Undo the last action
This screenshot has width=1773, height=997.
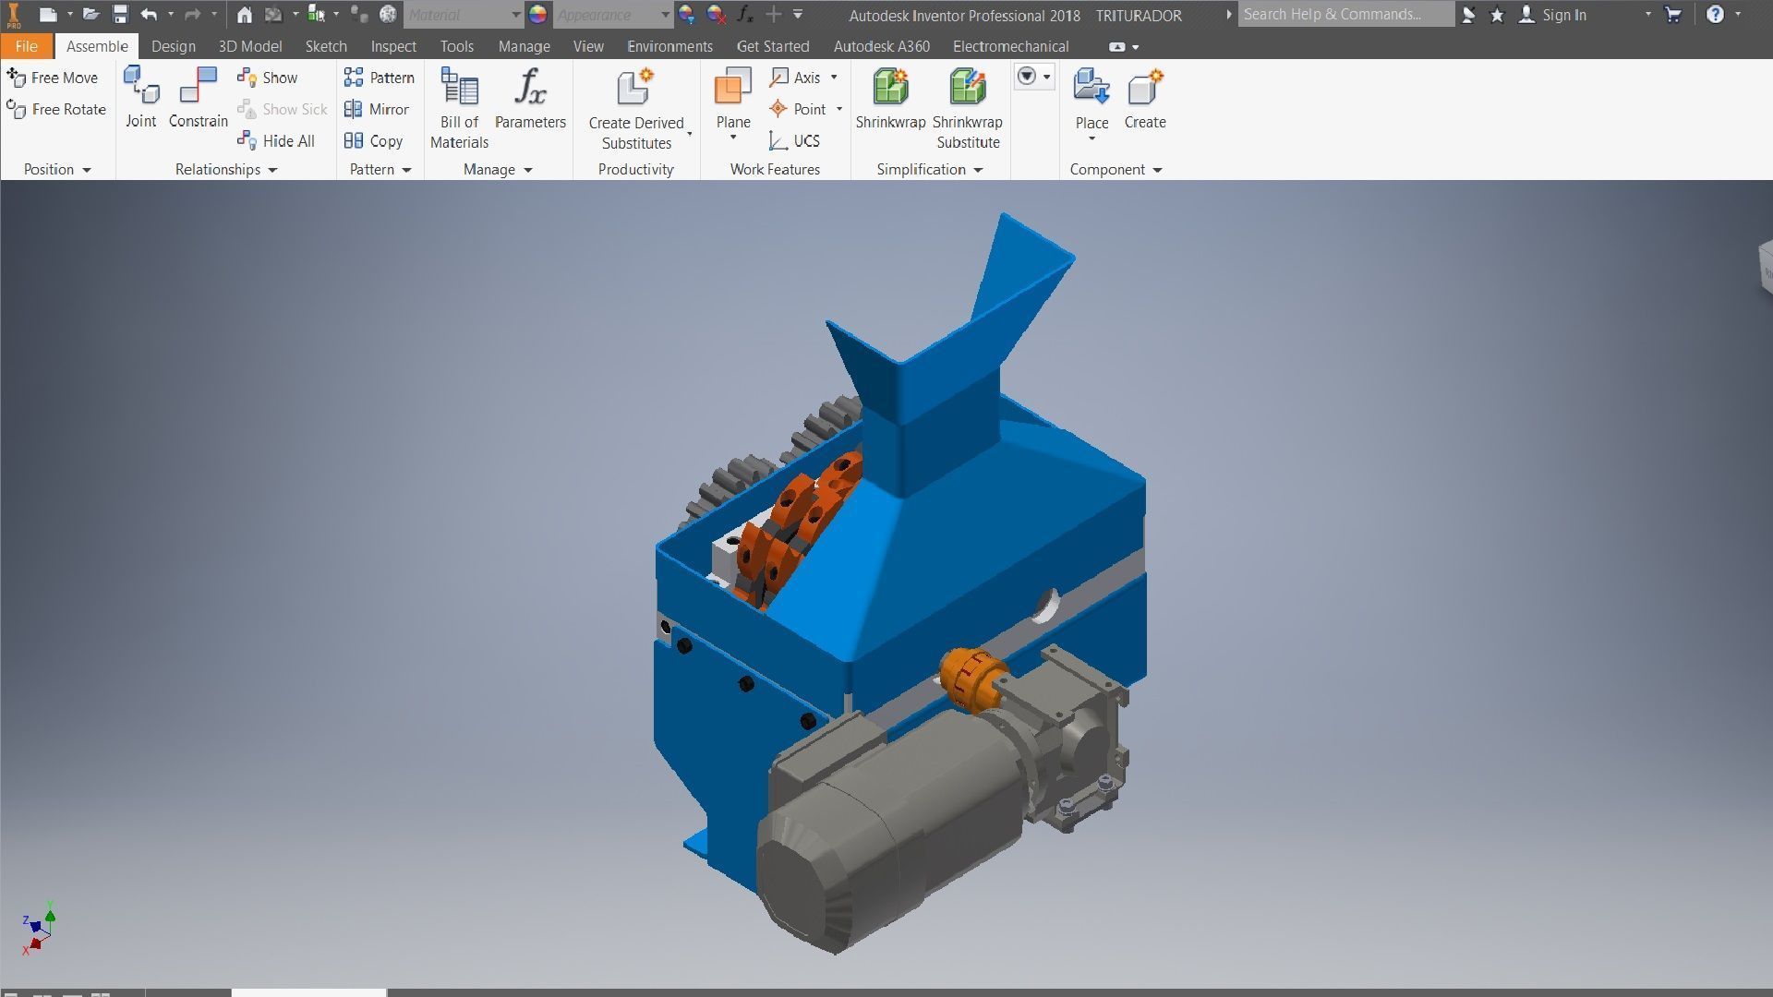tap(149, 15)
